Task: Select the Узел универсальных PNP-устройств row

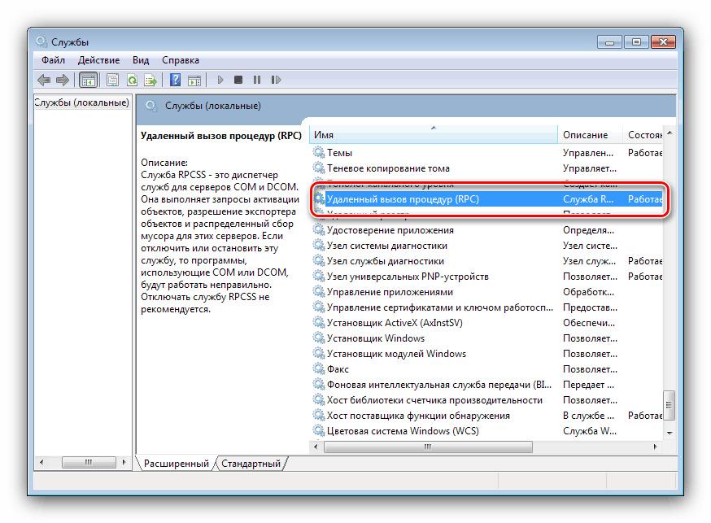Action: [x=487, y=276]
